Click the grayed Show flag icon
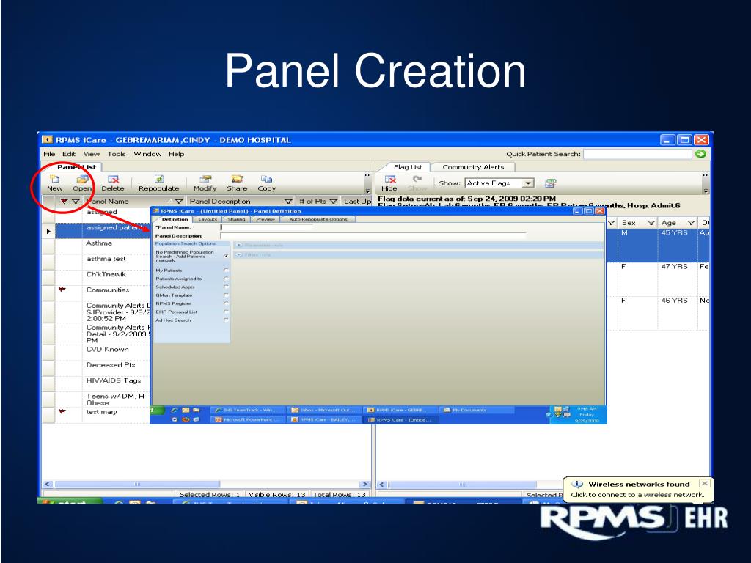 pos(417,179)
